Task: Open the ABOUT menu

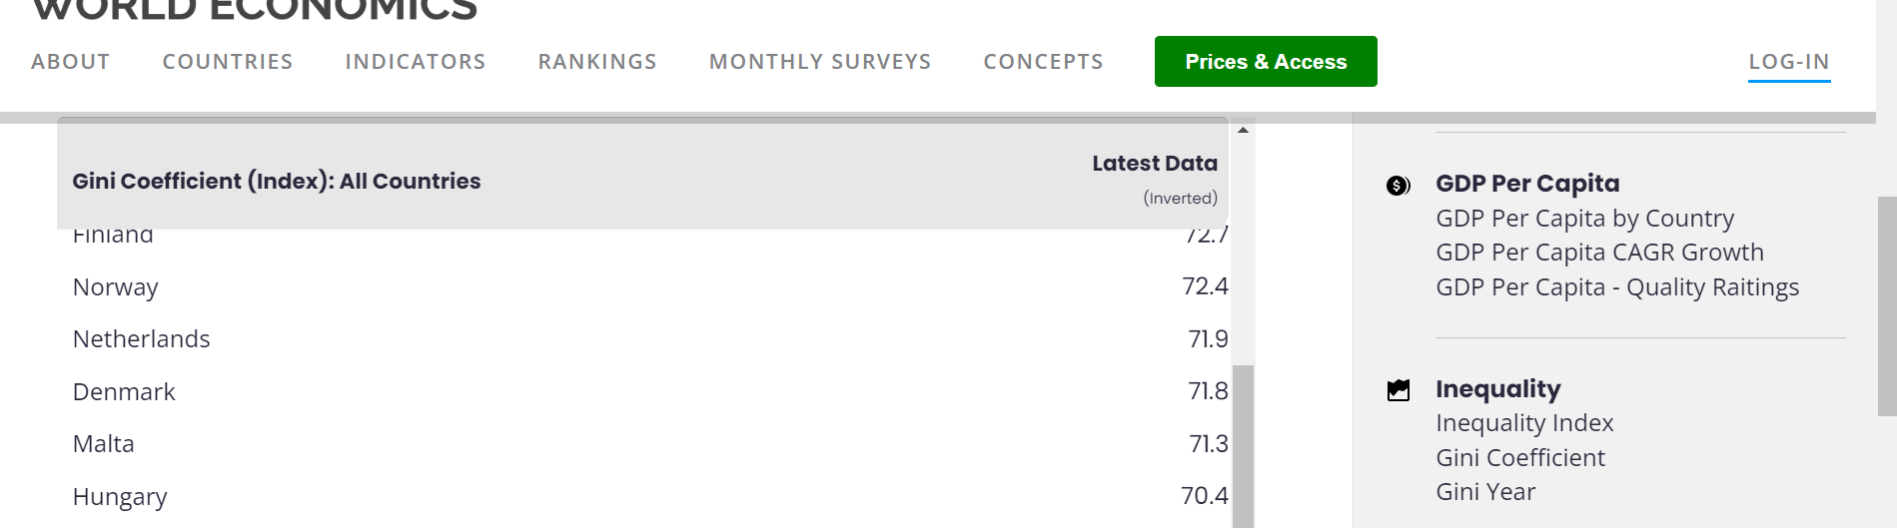Action: click(71, 62)
